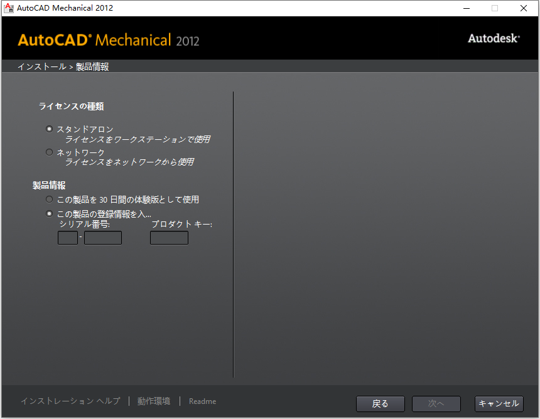This screenshot has width=540, height=419.
Task: Click the second シリアル番号 field after the dash
Action: click(x=103, y=238)
